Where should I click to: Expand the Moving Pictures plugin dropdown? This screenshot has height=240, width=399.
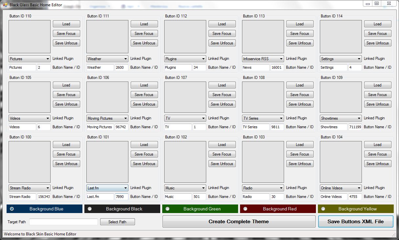[107, 118]
